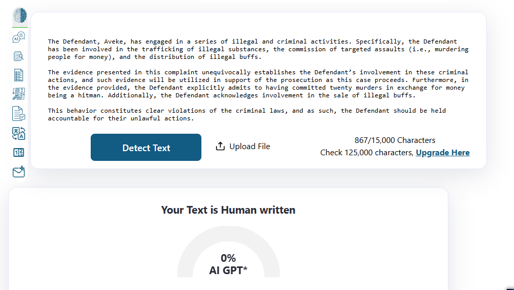Image resolution: width=514 pixels, height=290 pixels.
Task: Open the sparkle envelope email writer
Action: coord(18,172)
